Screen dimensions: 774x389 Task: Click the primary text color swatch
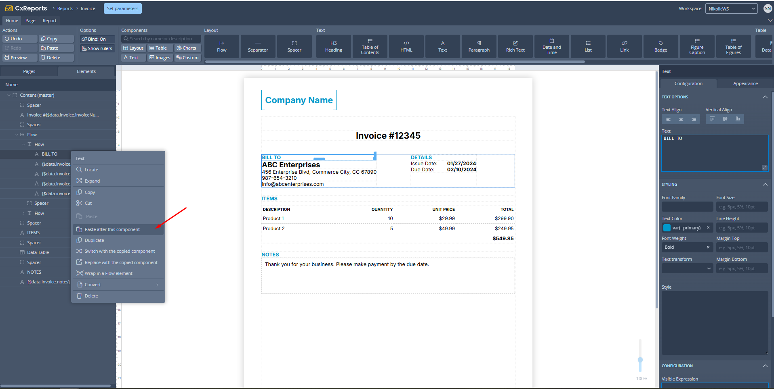click(x=667, y=228)
